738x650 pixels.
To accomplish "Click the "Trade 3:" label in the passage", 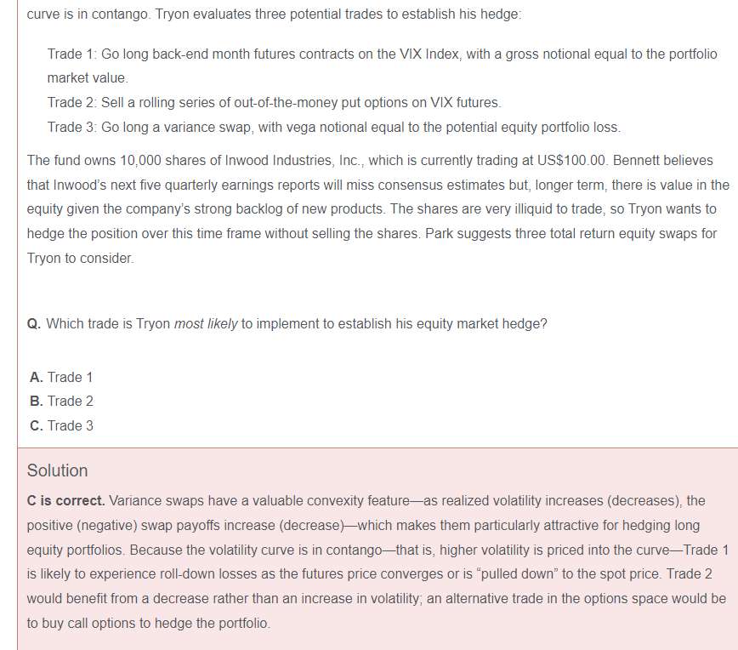I will tap(72, 127).
